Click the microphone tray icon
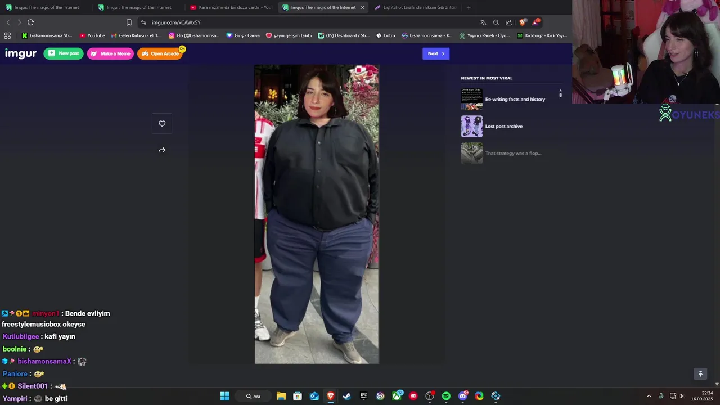The image size is (720, 405). [661, 396]
